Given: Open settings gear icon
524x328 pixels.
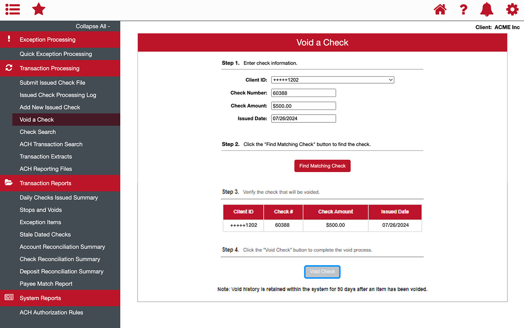Looking at the screenshot, I should pyautogui.click(x=512, y=9).
